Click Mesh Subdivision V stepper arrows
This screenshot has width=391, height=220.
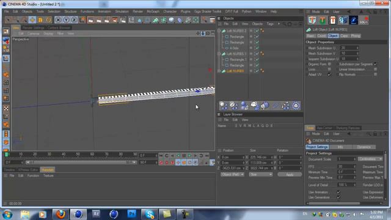pos(357,53)
